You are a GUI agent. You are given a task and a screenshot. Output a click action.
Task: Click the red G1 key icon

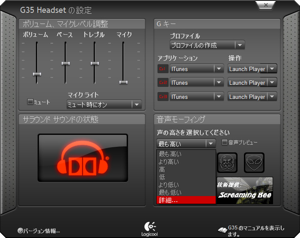(x=163, y=68)
